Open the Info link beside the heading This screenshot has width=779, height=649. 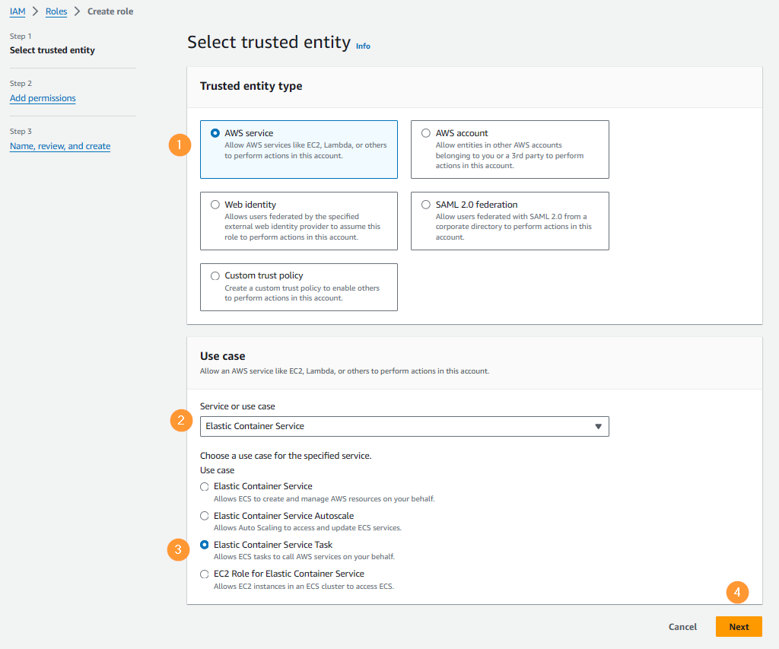click(363, 46)
